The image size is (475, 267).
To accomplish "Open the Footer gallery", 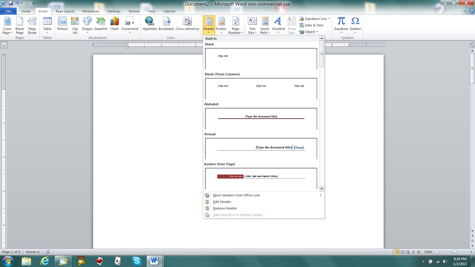I will click(221, 26).
